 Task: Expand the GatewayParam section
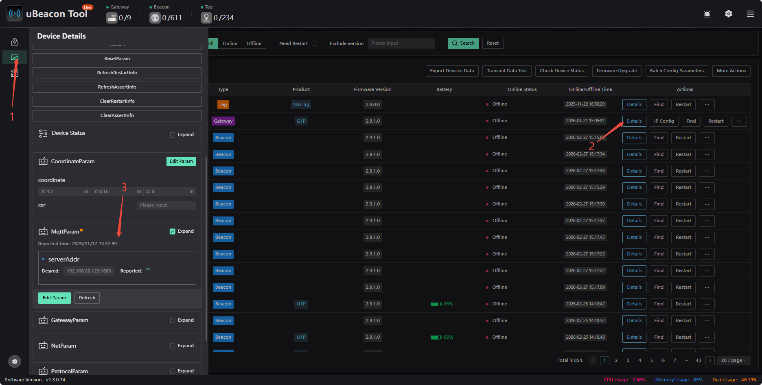pyautogui.click(x=173, y=320)
